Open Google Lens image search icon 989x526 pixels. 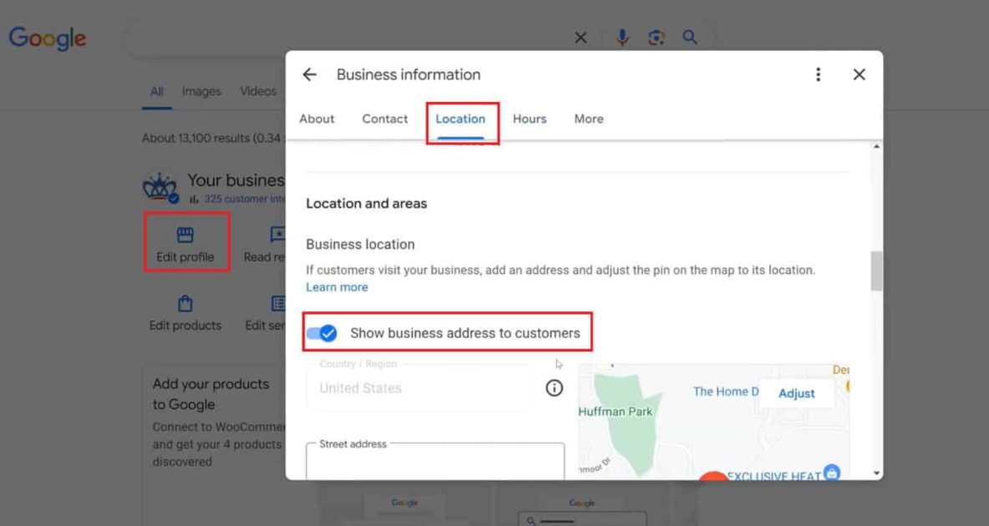coord(657,38)
